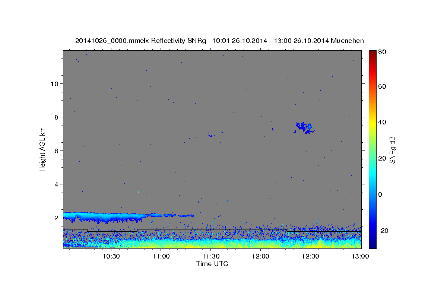The height and width of the screenshot is (298, 447).
Task: Click the colorbar value 40
Action: pos(382,122)
